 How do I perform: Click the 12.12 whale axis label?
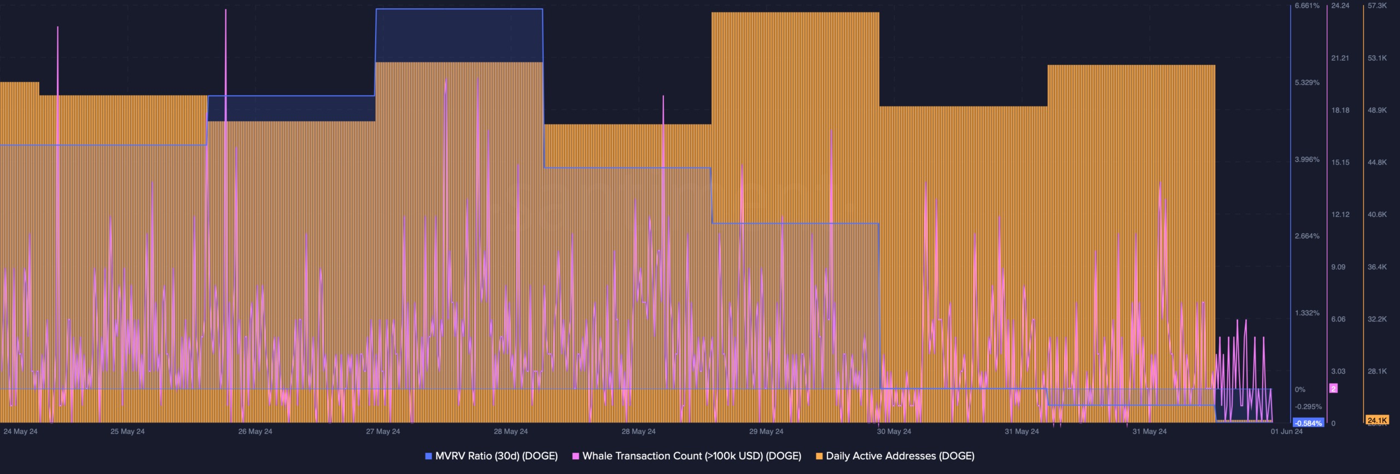pyautogui.click(x=1340, y=214)
